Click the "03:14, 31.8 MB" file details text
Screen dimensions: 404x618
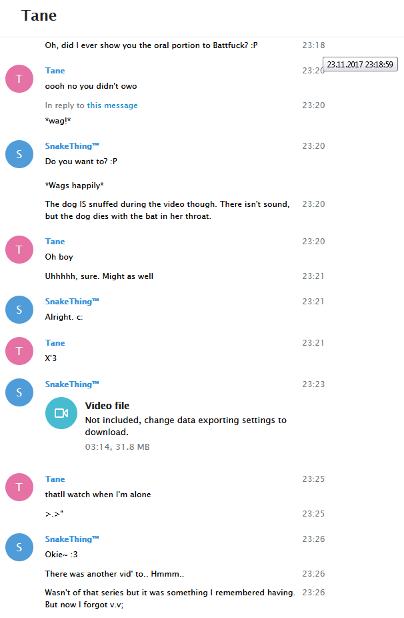click(x=117, y=447)
